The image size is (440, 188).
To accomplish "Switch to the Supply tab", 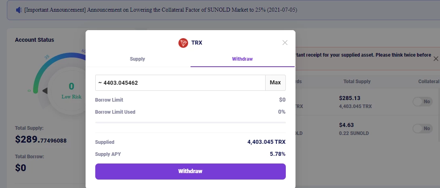I will (x=138, y=59).
